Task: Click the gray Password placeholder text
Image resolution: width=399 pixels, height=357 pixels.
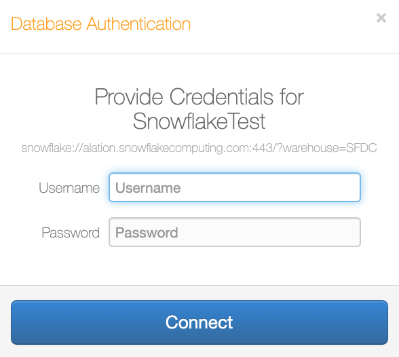Action: [x=147, y=232]
